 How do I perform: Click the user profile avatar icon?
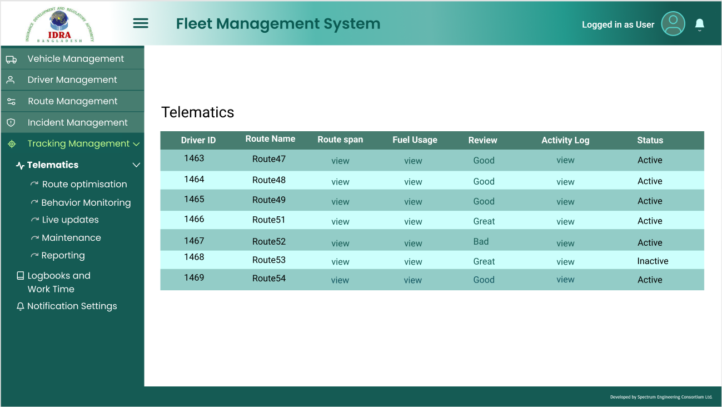coord(673,24)
